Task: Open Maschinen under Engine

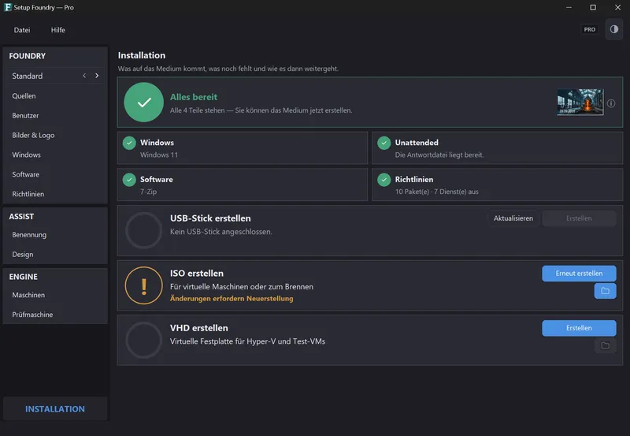Action: 55,295
